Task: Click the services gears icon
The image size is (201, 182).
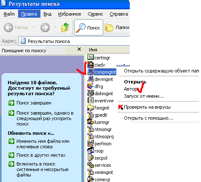Action: point(91,165)
